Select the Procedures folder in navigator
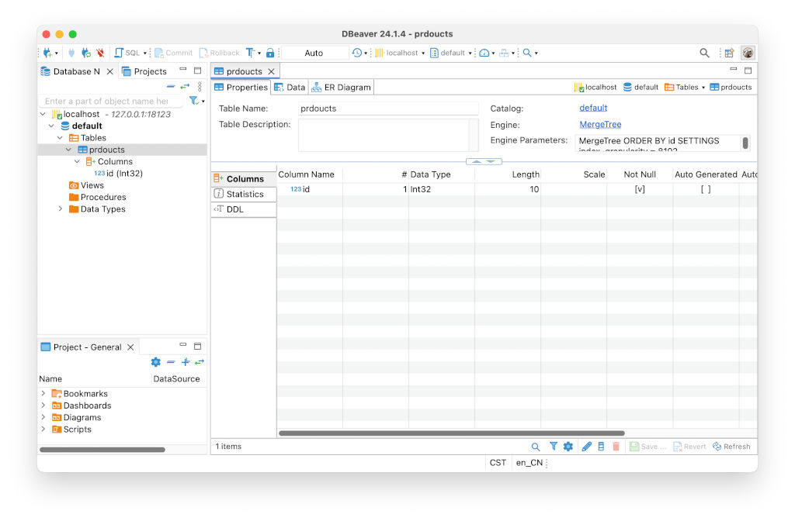Screen dimensions: 795x521 pyautogui.click(x=98, y=198)
